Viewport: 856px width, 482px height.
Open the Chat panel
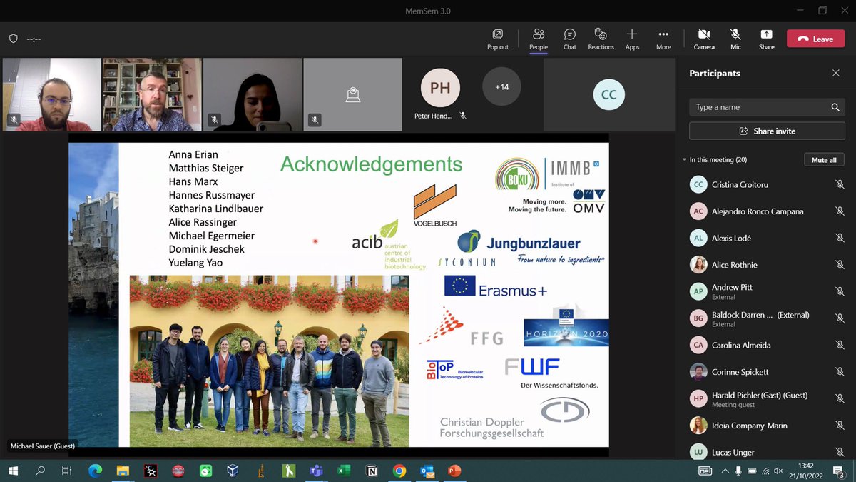tap(570, 39)
